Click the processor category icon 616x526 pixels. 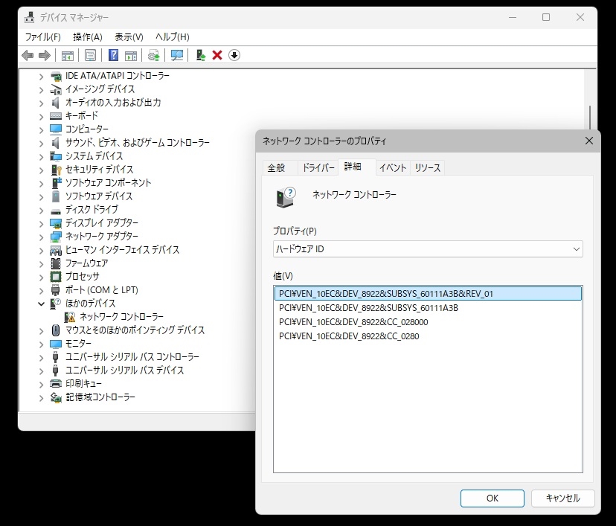pos(56,277)
